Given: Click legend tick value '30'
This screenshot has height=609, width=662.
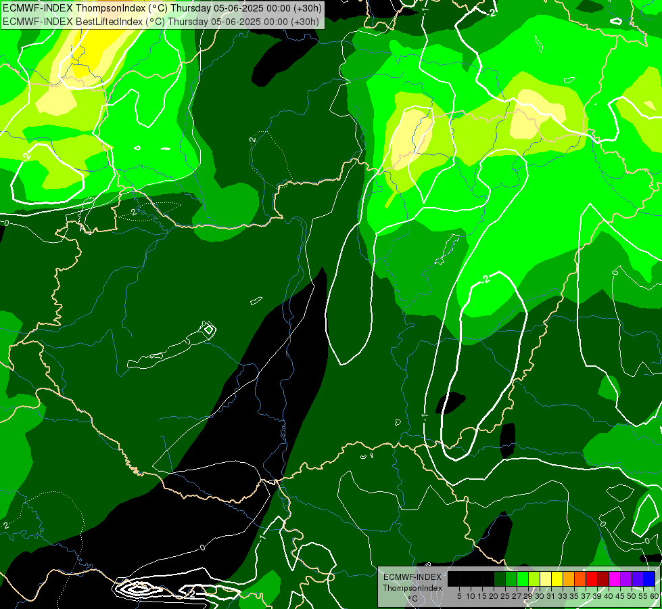Looking at the screenshot, I should [540, 596].
